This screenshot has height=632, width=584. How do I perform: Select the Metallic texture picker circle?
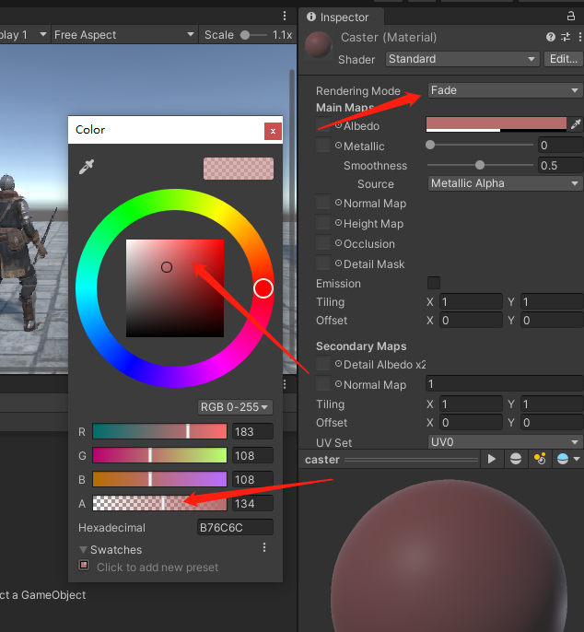click(339, 146)
